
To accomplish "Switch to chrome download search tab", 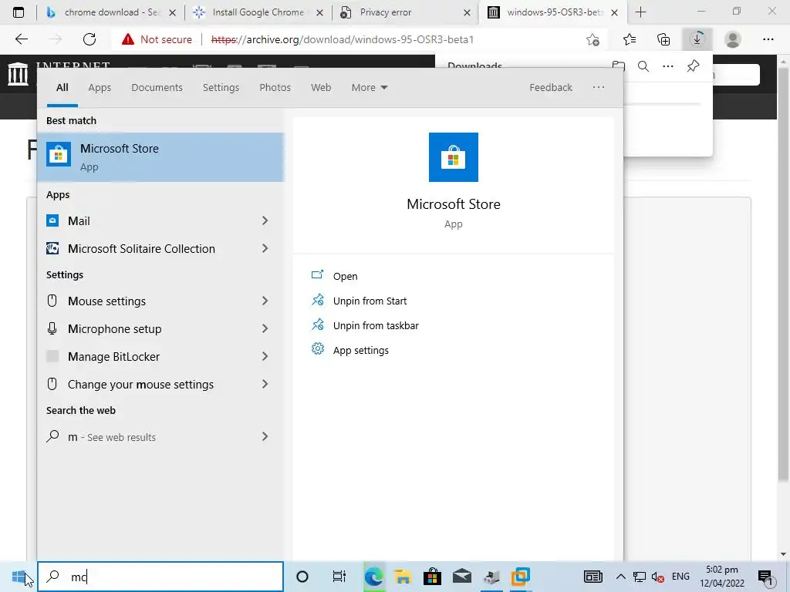I will [x=111, y=12].
